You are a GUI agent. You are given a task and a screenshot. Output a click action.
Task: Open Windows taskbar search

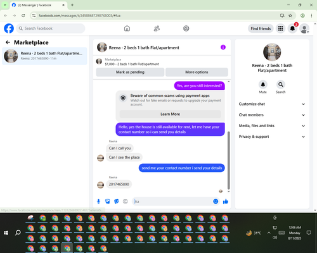(x=18, y=233)
